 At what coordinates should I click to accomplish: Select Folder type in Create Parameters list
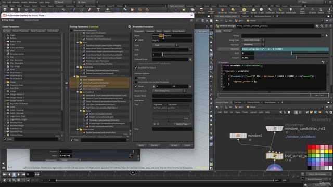pos(12,82)
